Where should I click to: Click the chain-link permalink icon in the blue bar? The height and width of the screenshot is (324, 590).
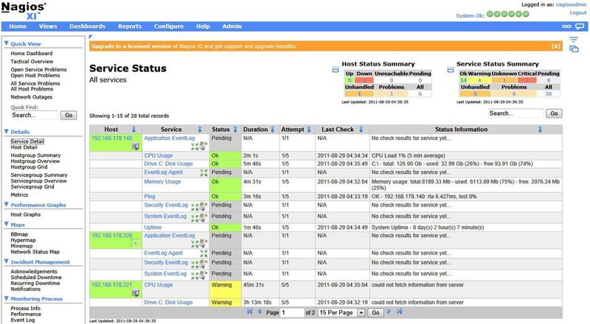point(566,26)
